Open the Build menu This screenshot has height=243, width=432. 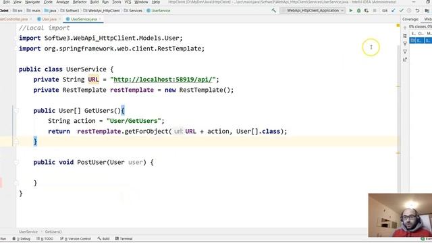click(x=94, y=2)
